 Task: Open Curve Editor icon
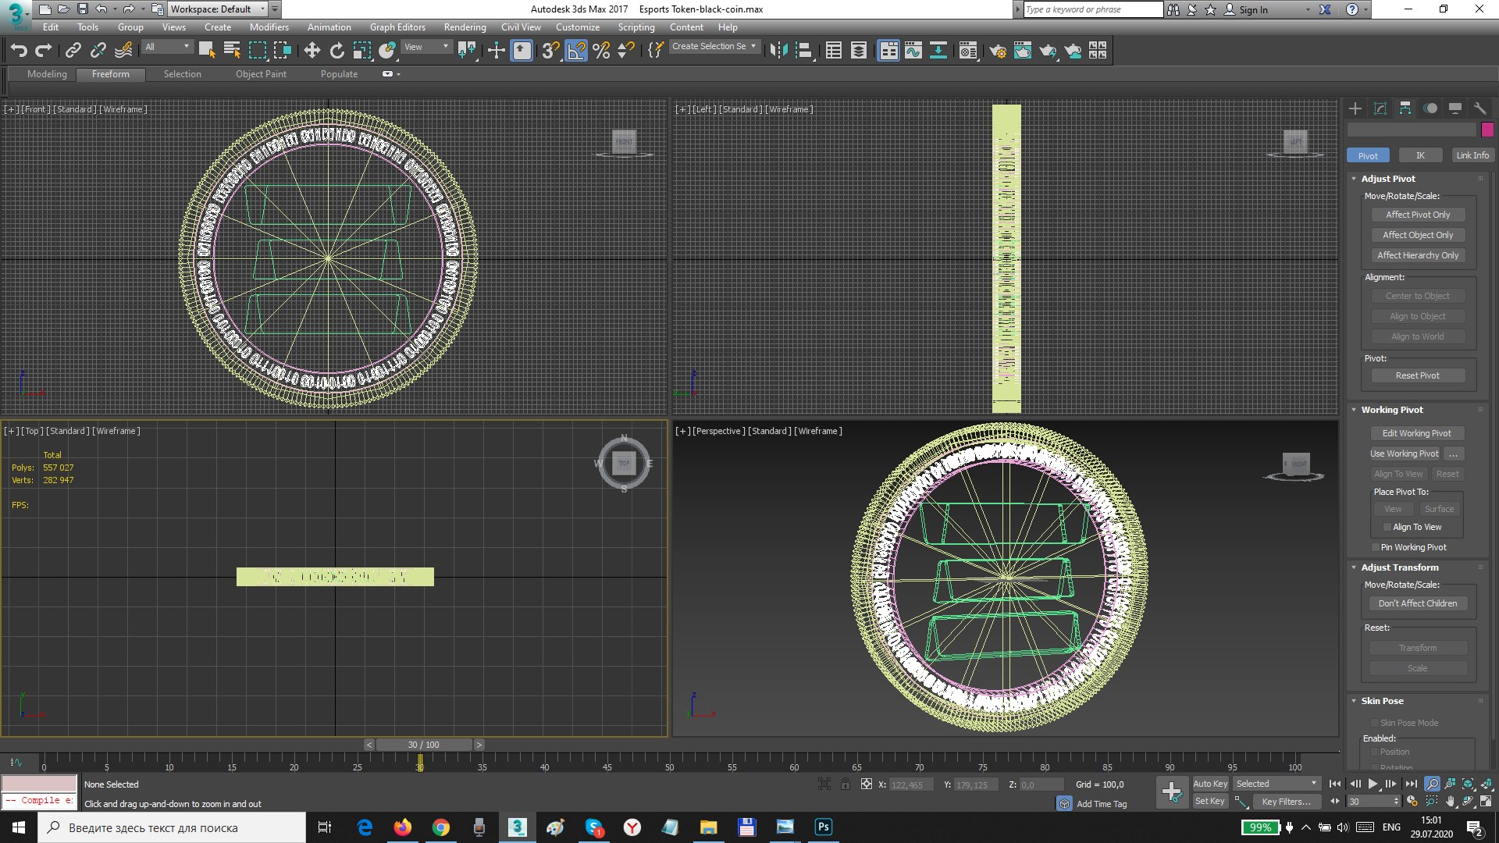[913, 51]
